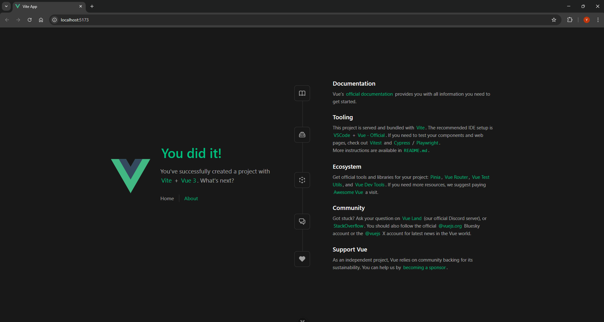604x322 pixels.
Task: Select the Home navigation link
Action: (167, 199)
